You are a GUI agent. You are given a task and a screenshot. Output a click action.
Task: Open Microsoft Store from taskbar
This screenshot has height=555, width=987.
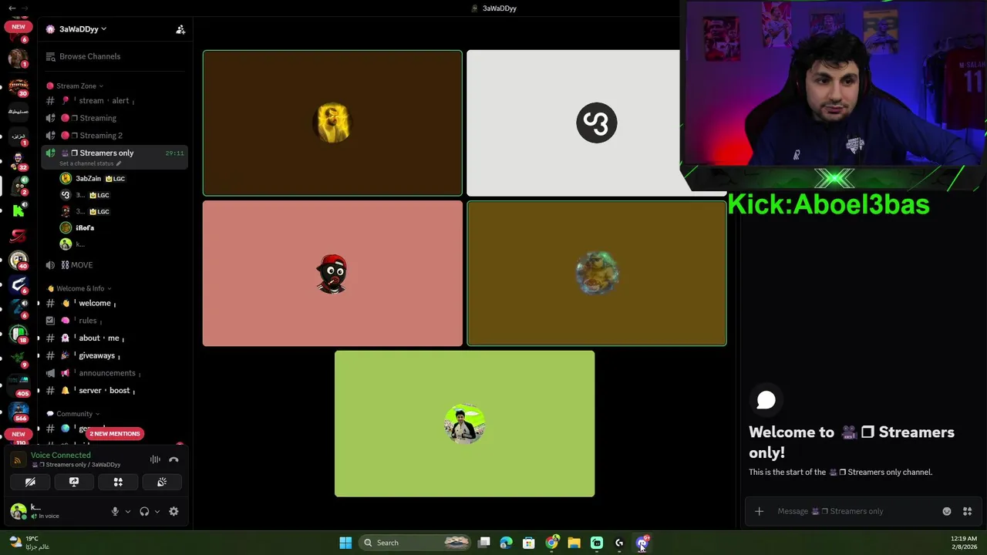(529, 543)
